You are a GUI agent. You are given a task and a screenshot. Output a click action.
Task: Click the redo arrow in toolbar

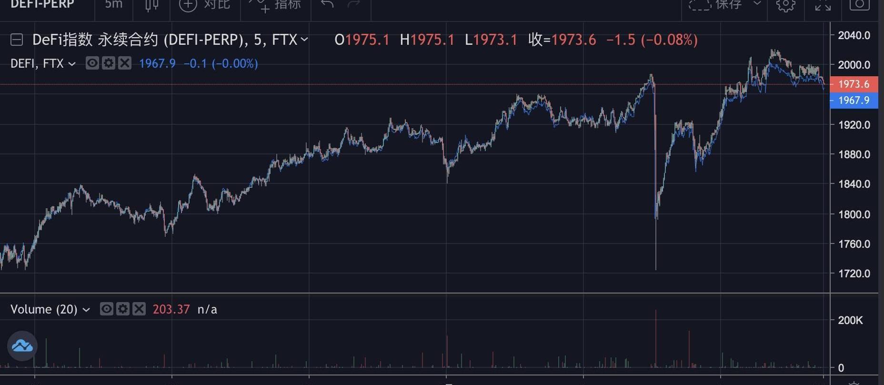click(x=353, y=4)
